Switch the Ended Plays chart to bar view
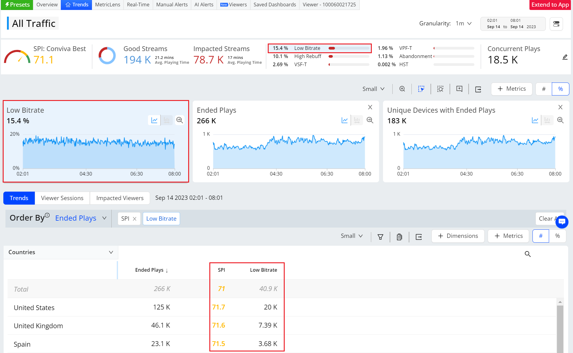573x353 pixels. coord(357,120)
